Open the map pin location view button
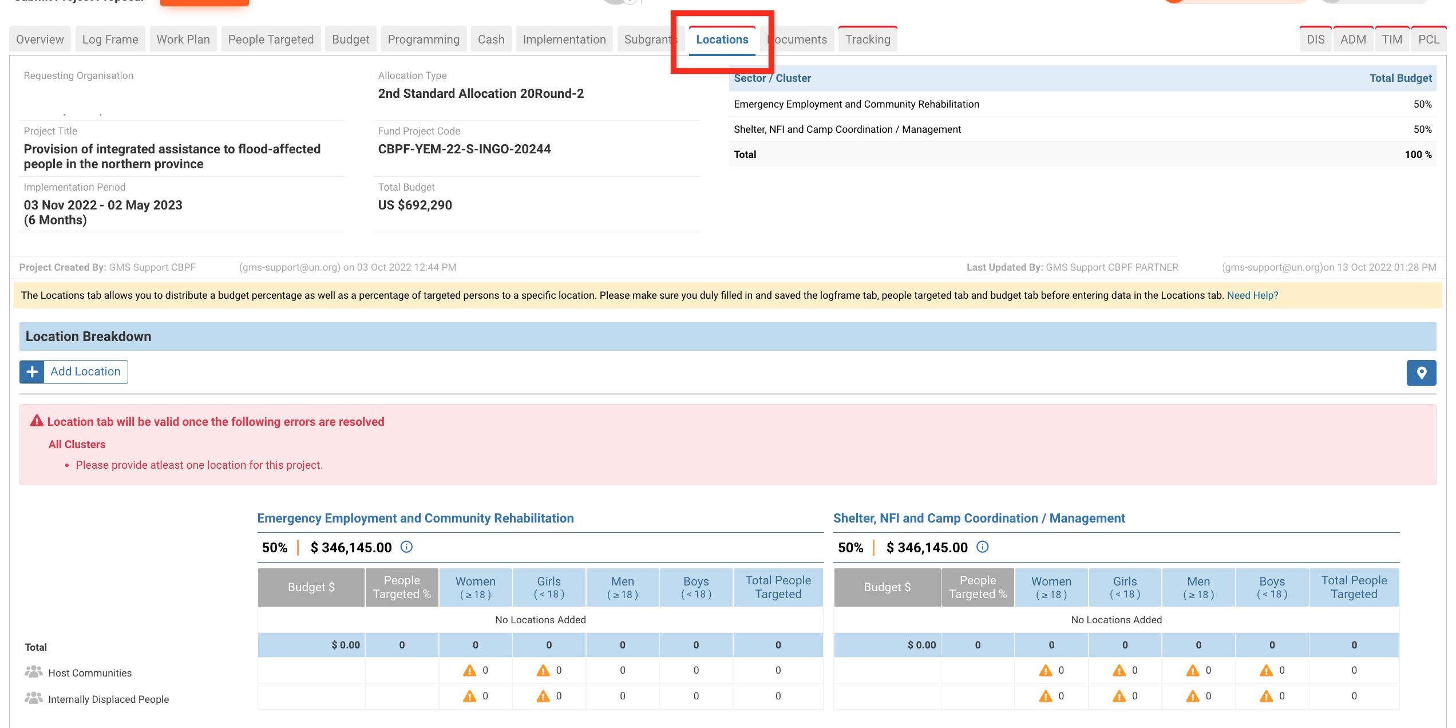 click(x=1422, y=373)
